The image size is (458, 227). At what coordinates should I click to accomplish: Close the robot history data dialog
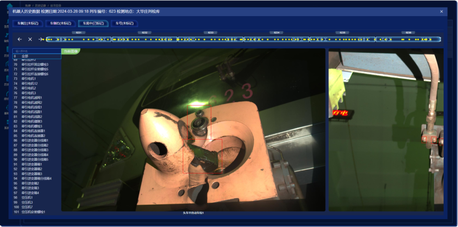(441, 11)
